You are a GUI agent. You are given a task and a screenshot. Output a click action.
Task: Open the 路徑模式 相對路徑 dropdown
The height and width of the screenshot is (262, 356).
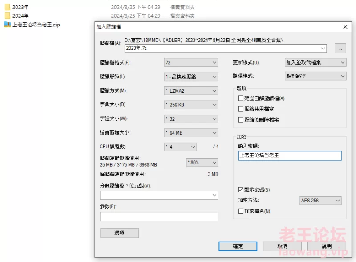coord(316,76)
